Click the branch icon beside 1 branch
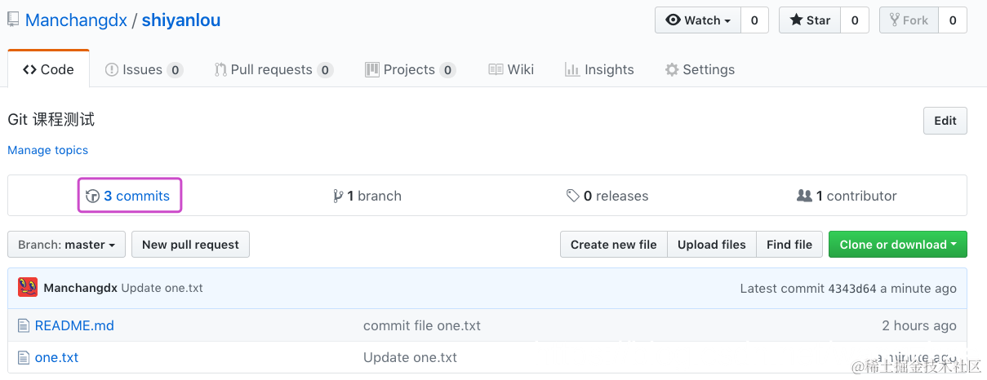The height and width of the screenshot is (380, 987). click(338, 196)
